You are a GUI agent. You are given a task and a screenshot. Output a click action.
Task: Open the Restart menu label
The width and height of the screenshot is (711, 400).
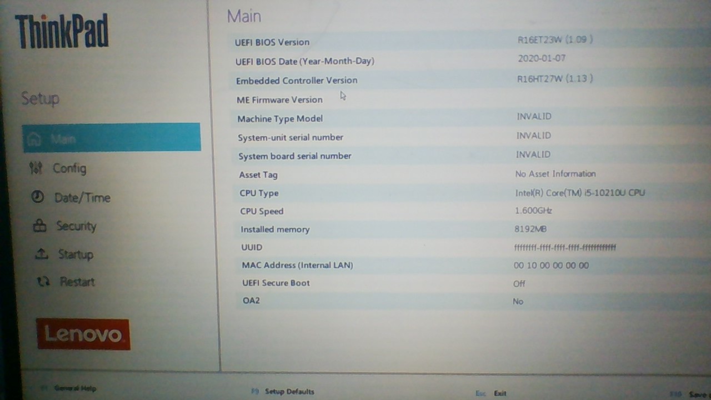(77, 282)
